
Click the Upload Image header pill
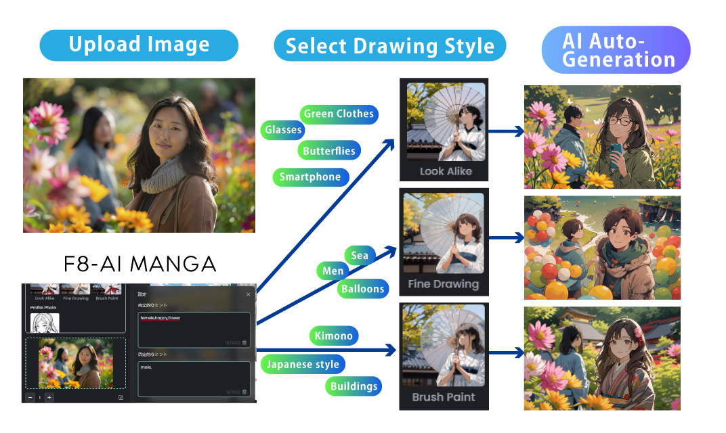point(139,45)
